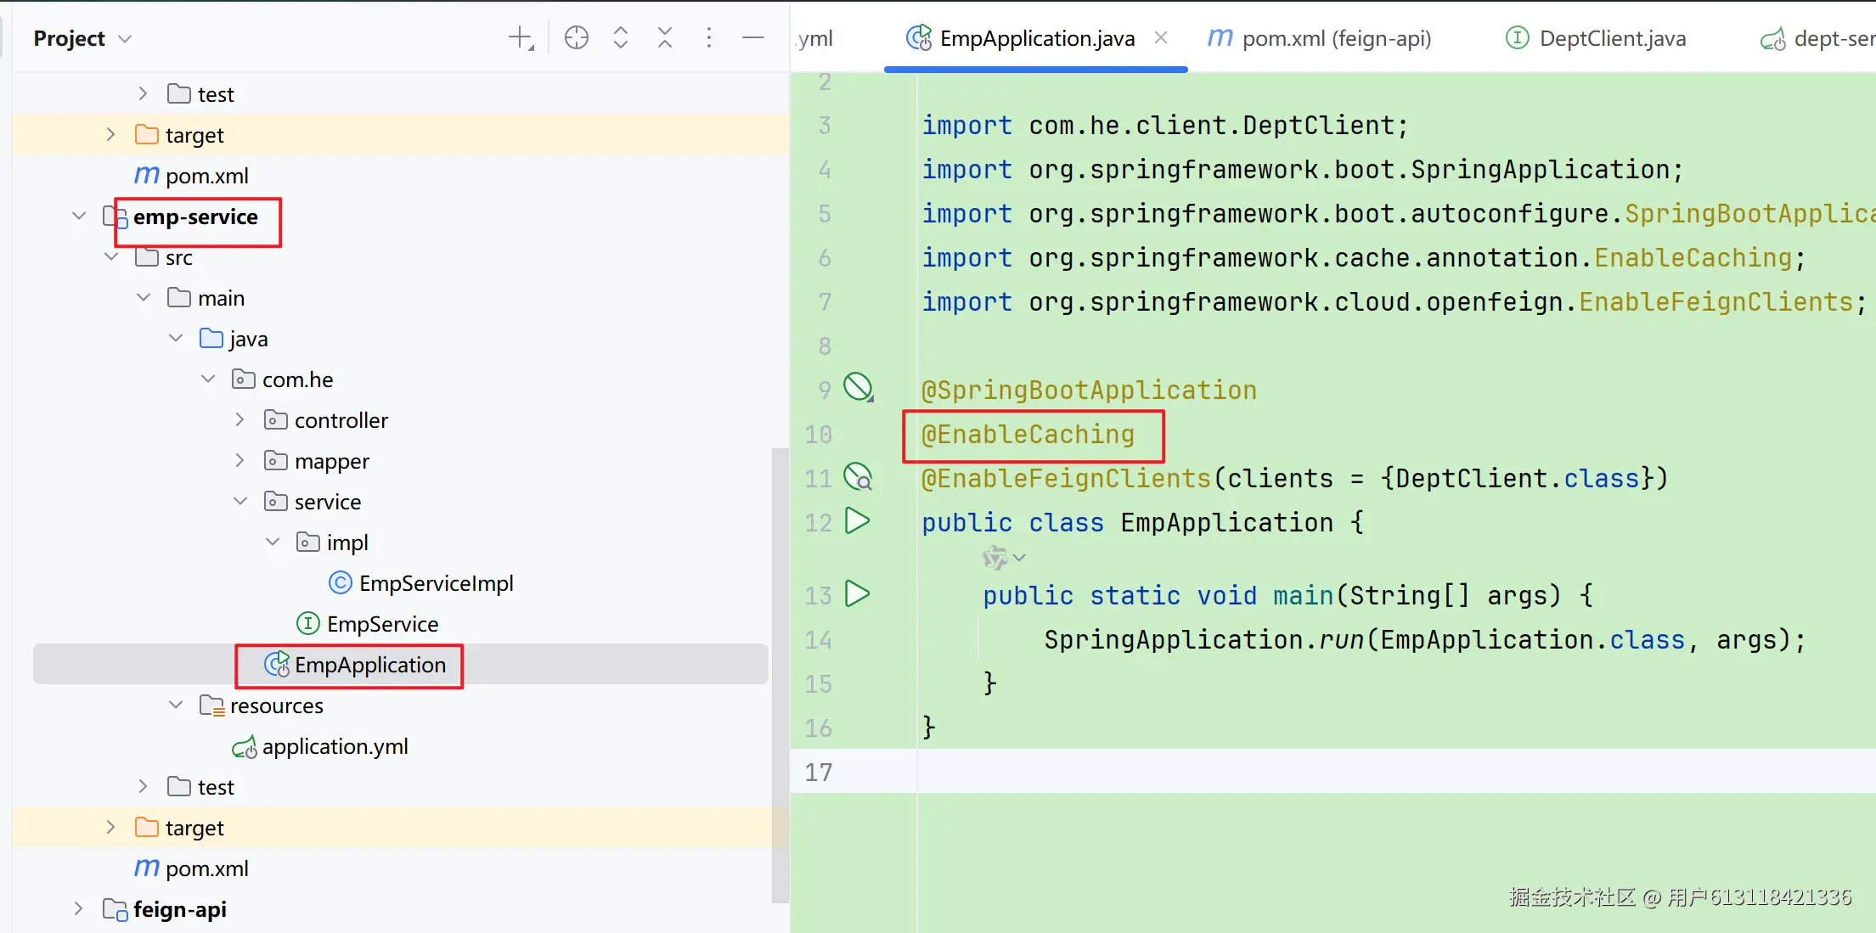Collapse the emp-service module node
This screenshot has width=1876, height=933.
point(79,216)
